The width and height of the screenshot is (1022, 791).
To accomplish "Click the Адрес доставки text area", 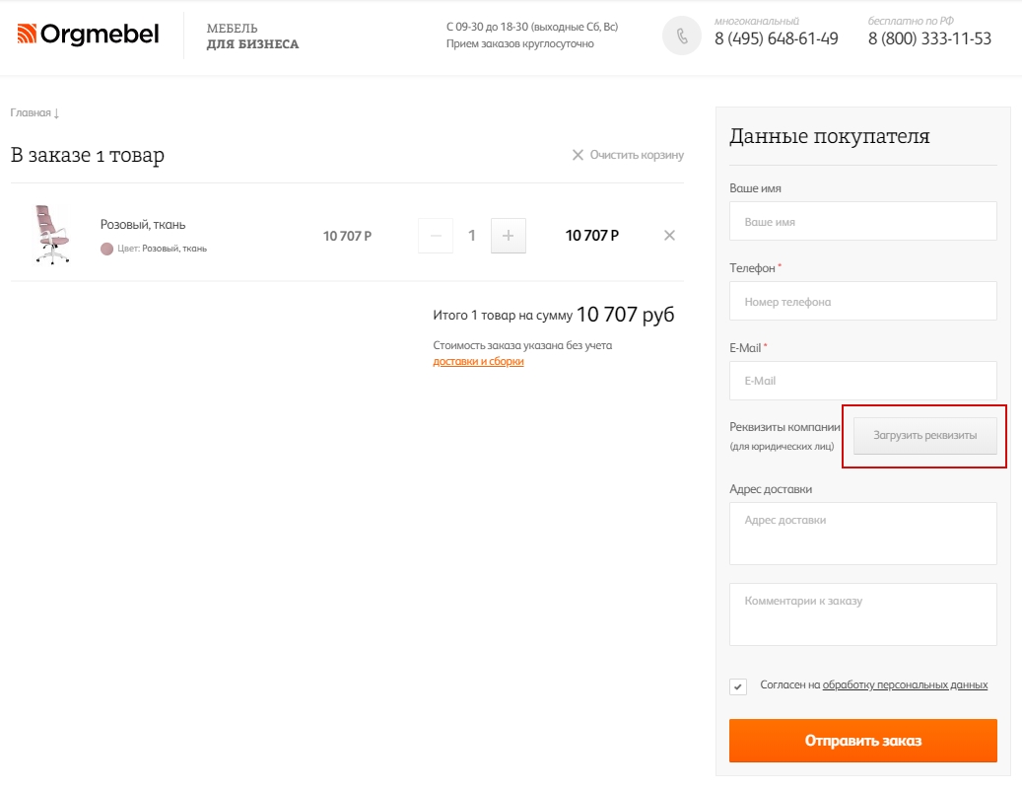I will pos(863,534).
